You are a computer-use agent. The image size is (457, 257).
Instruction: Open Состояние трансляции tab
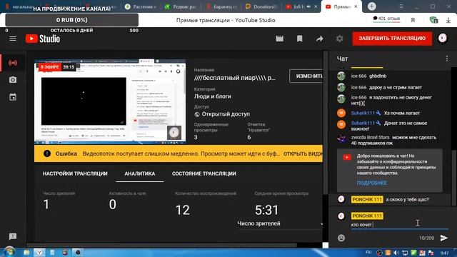pyautogui.click(x=204, y=173)
